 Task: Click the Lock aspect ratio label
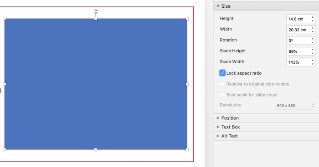pyautogui.click(x=244, y=73)
